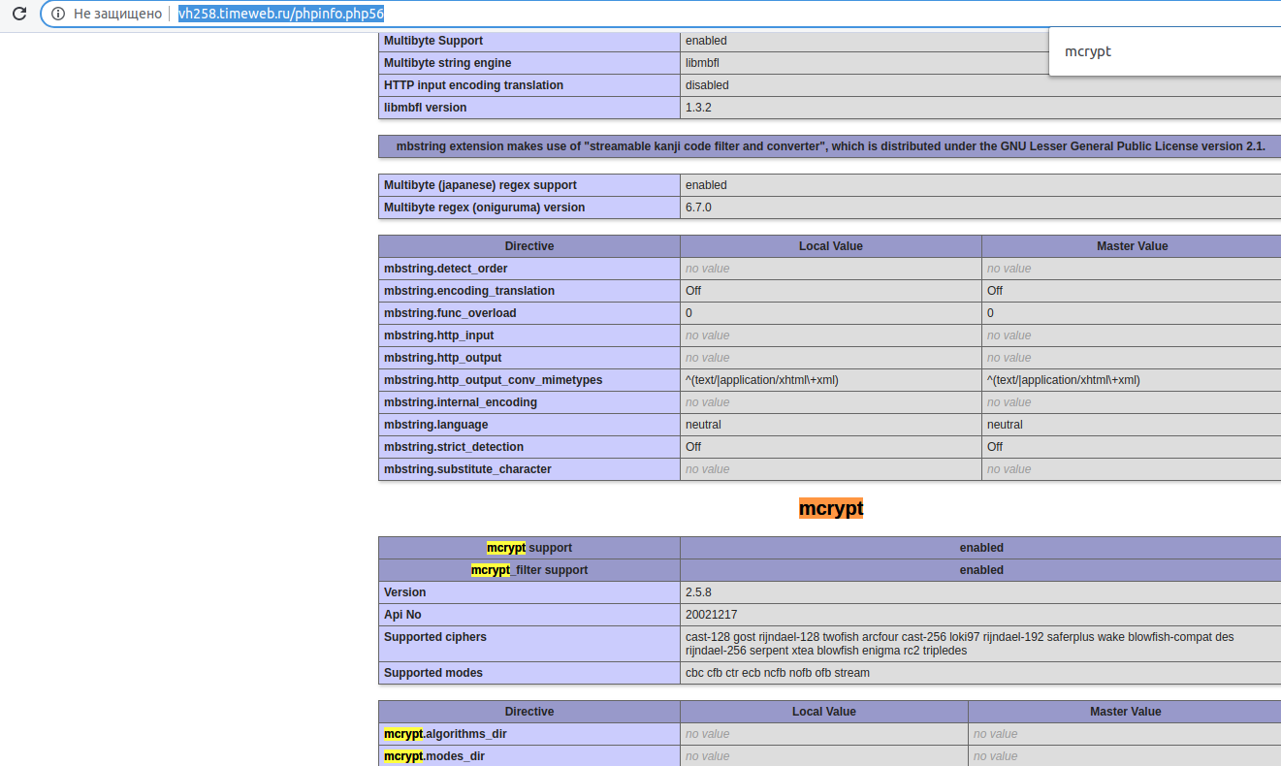Select the Master Value column header
Viewport: 1281px width, 766px height.
[1125, 711]
